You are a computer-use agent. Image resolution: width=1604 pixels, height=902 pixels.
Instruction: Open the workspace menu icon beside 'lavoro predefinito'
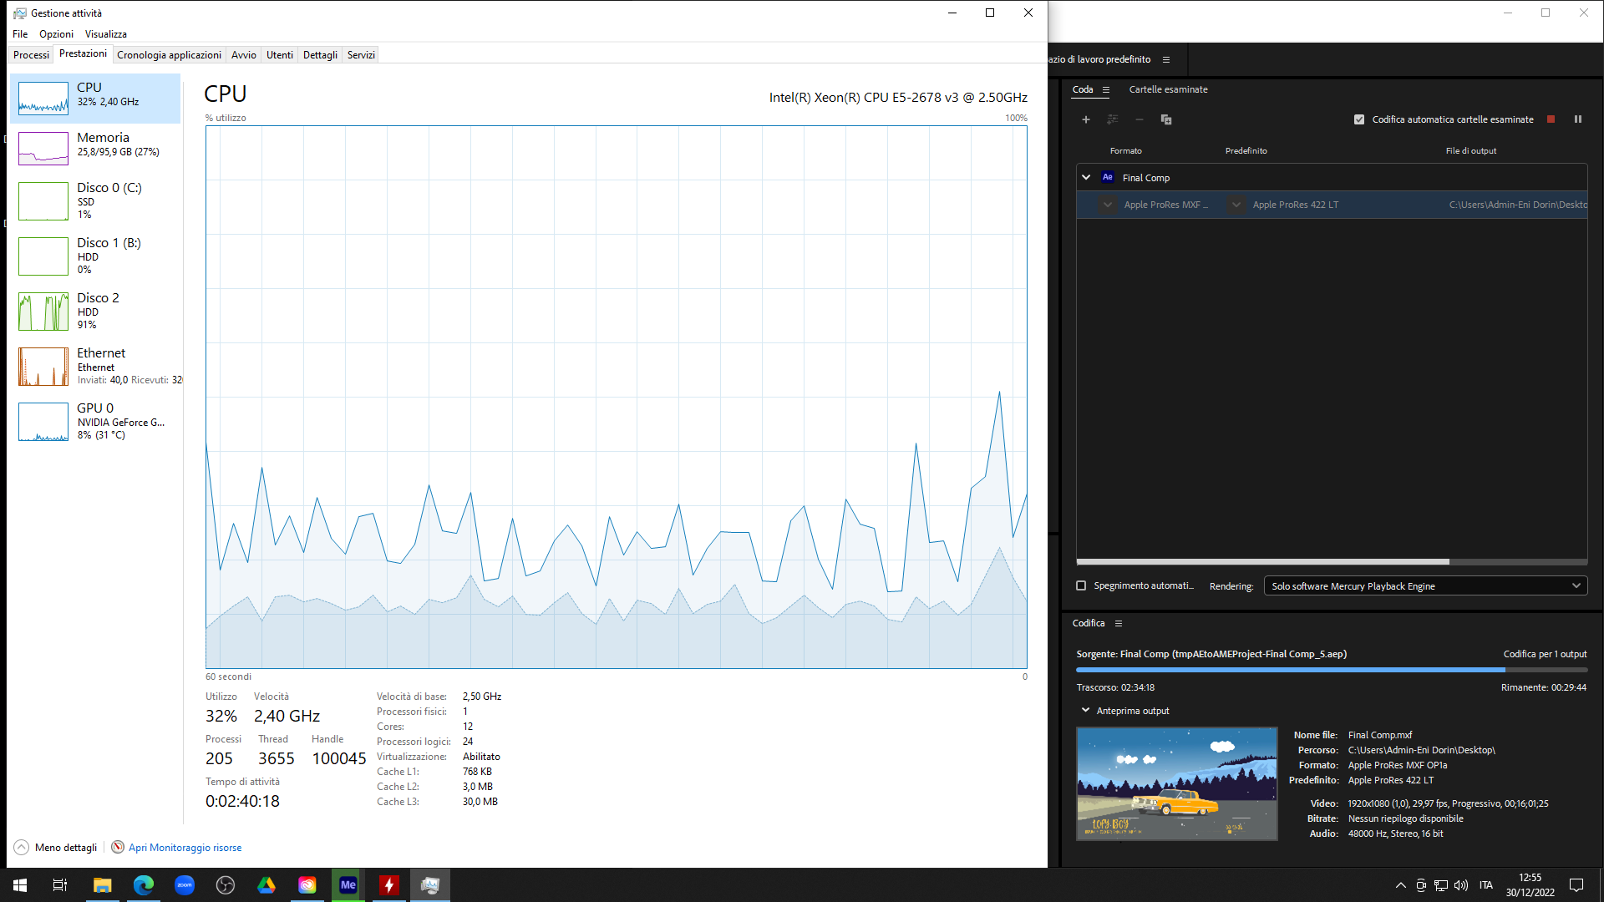(x=1166, y=60)
